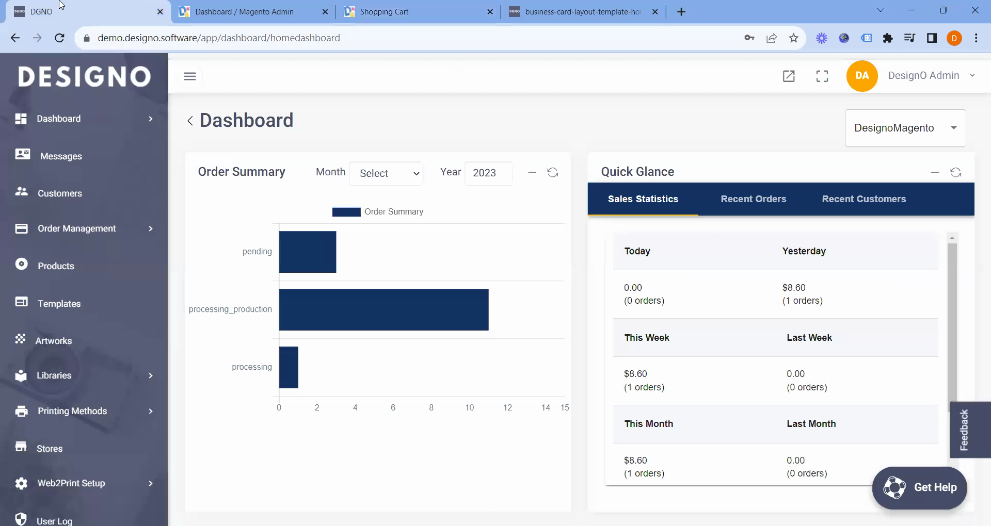Click the processing_production bar in chart

[x=383, y=309]
